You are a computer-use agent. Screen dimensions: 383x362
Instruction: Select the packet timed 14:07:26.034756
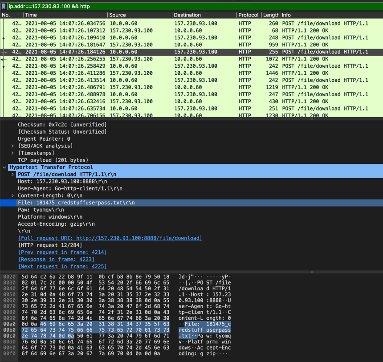(x=191, y=24)
